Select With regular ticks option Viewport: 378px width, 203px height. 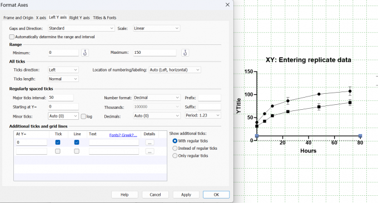click(x=175, y=141)
